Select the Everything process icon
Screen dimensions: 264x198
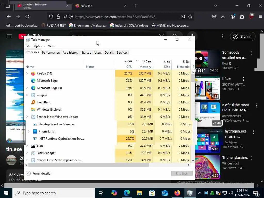tap(33, 102)
